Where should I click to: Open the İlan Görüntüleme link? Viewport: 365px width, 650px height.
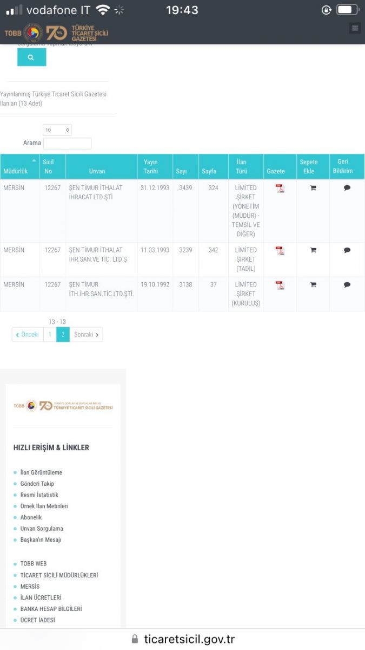click(41, 472)
